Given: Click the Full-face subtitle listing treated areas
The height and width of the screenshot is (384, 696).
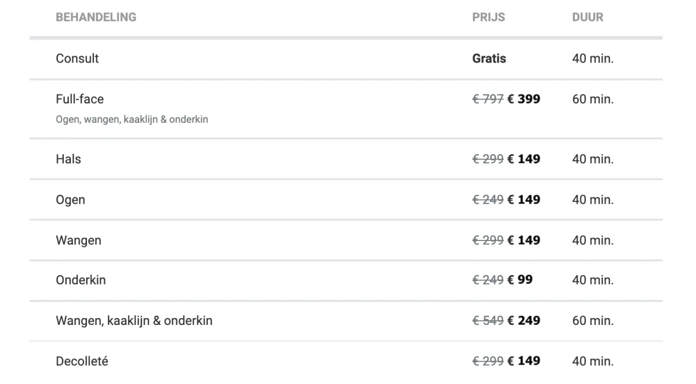Looking at the screenshot, I should coord(132,120).
